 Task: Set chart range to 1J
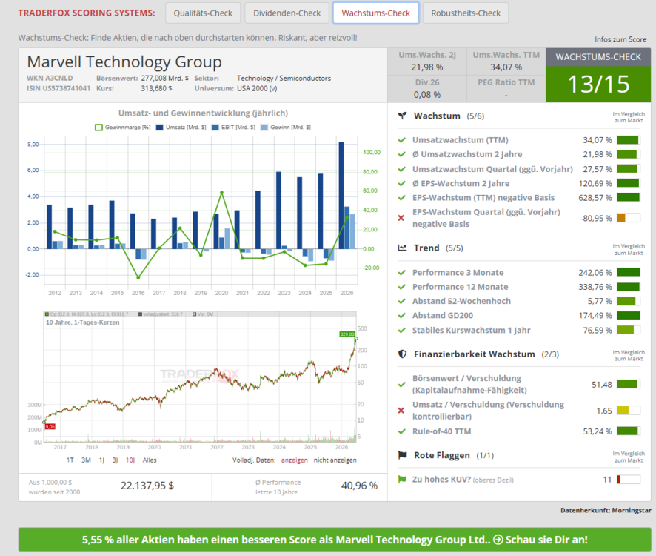[101, 460]
